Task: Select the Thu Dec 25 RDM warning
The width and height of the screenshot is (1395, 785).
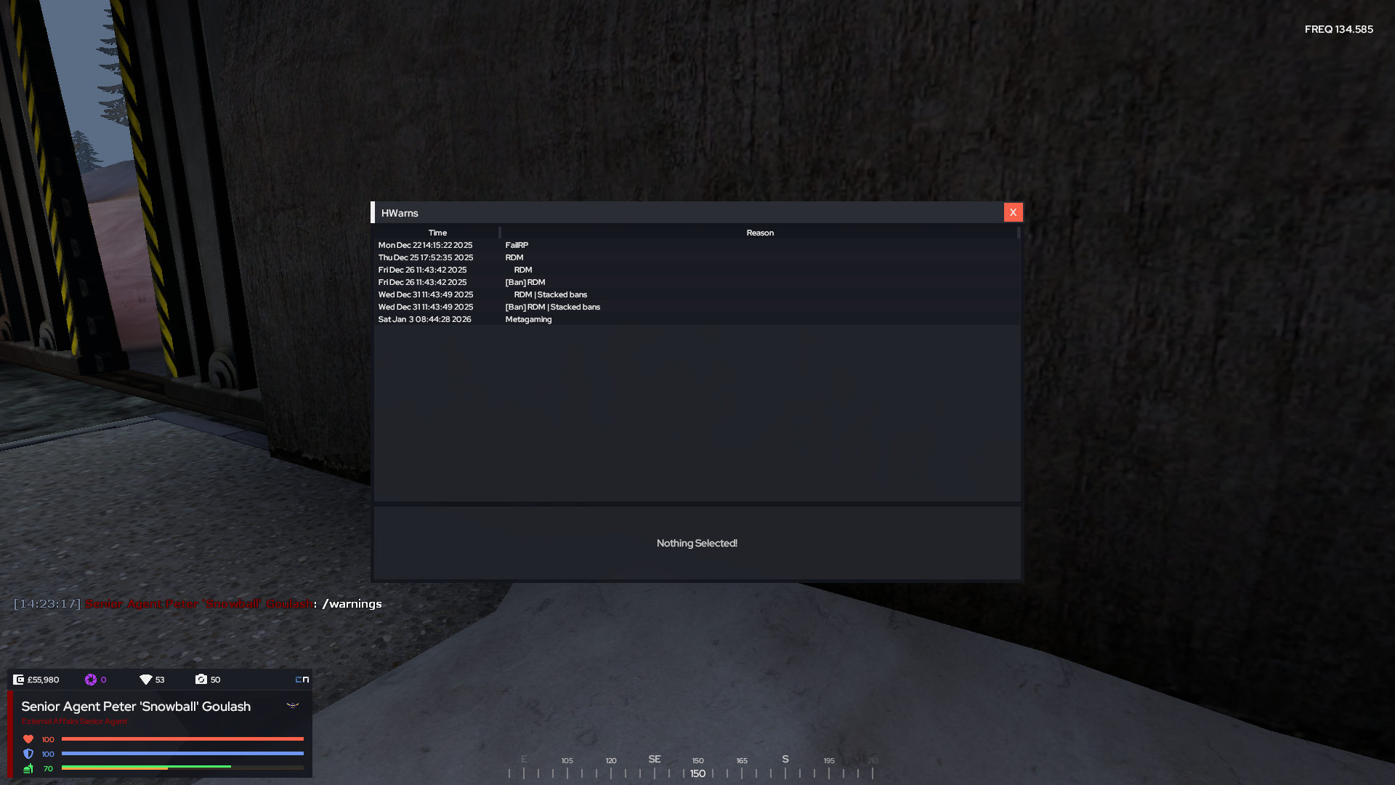Action: (x=514, y=257)
